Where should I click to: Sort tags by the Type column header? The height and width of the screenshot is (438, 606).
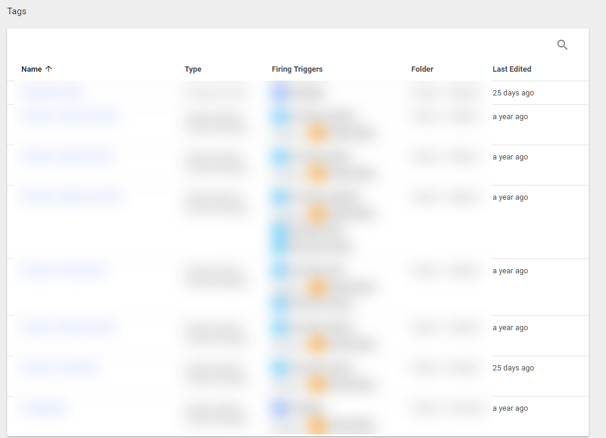[193, 69]
